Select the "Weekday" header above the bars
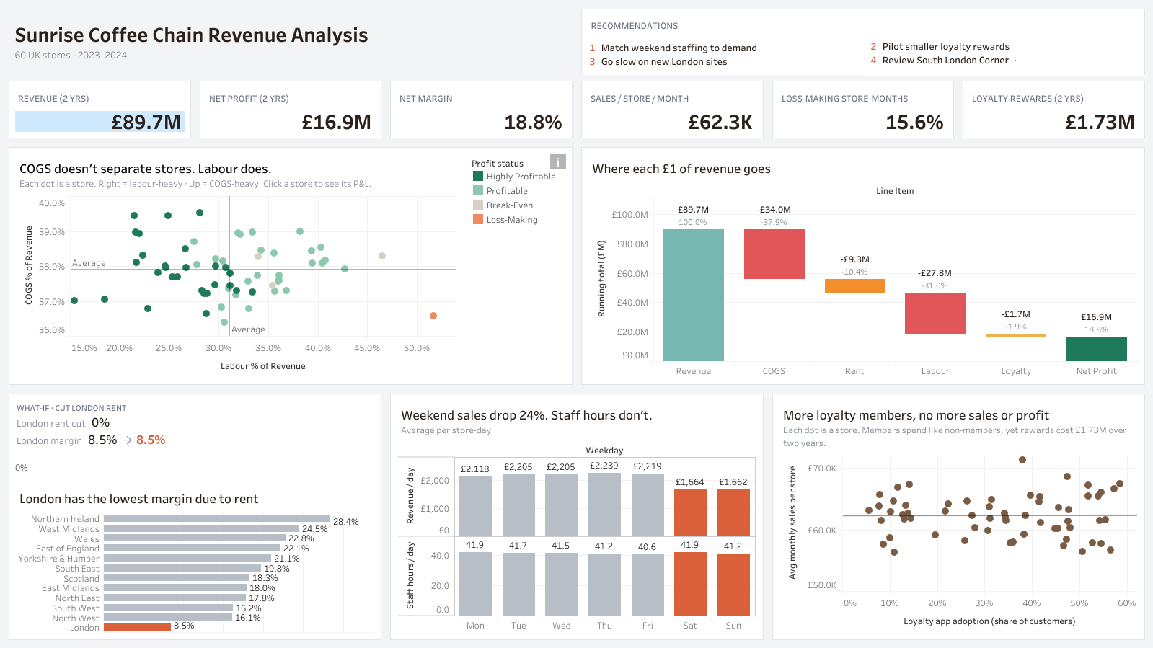 pyautogui.click(x=604, y=451)
